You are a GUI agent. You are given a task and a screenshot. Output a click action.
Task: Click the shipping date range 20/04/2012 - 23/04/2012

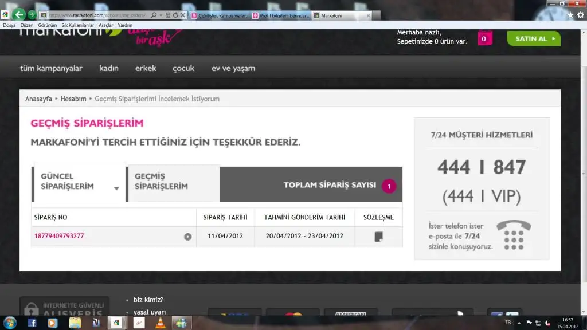[x=304, y=236]
